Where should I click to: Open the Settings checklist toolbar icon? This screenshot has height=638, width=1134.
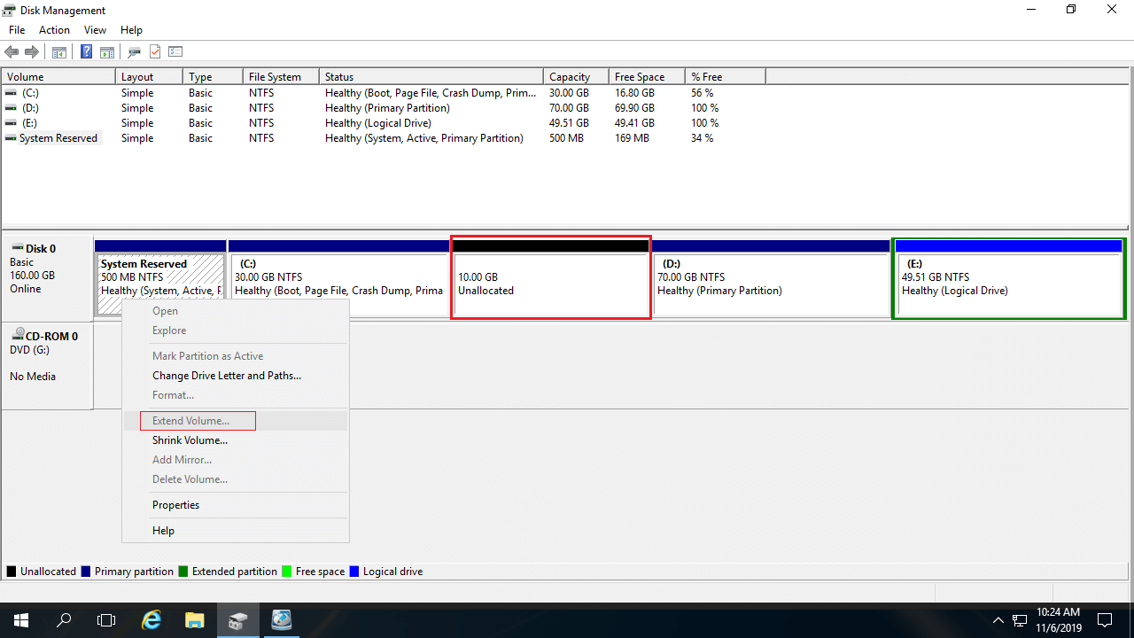click(175, 52)
